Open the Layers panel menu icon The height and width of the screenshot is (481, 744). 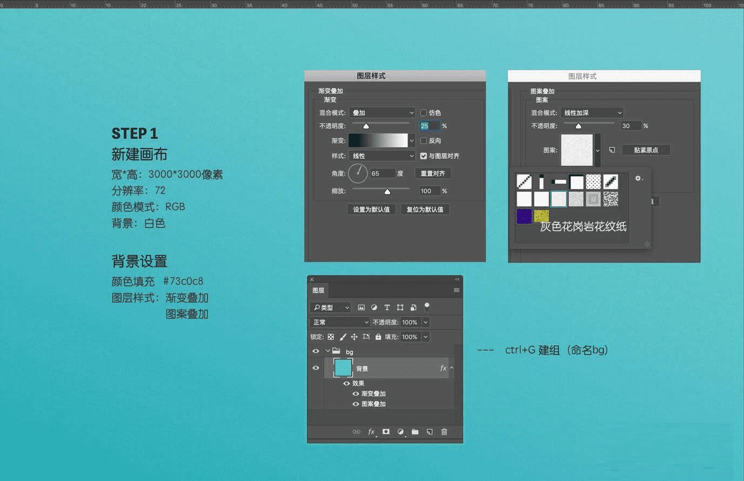coord(457,290)
